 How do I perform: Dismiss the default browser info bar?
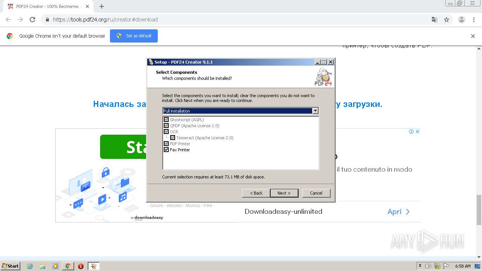click(x=473, y=36)
